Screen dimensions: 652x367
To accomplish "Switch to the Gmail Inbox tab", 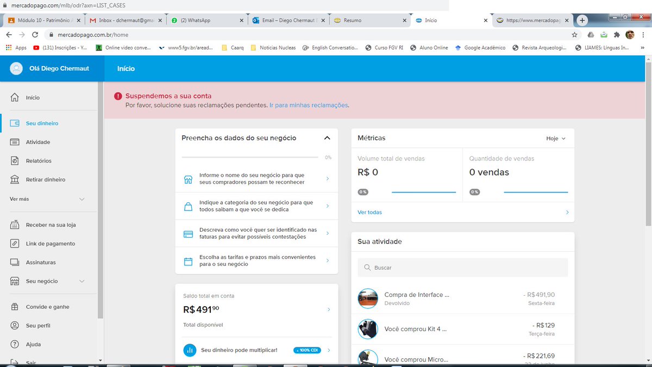I will [x=126, y=20].
